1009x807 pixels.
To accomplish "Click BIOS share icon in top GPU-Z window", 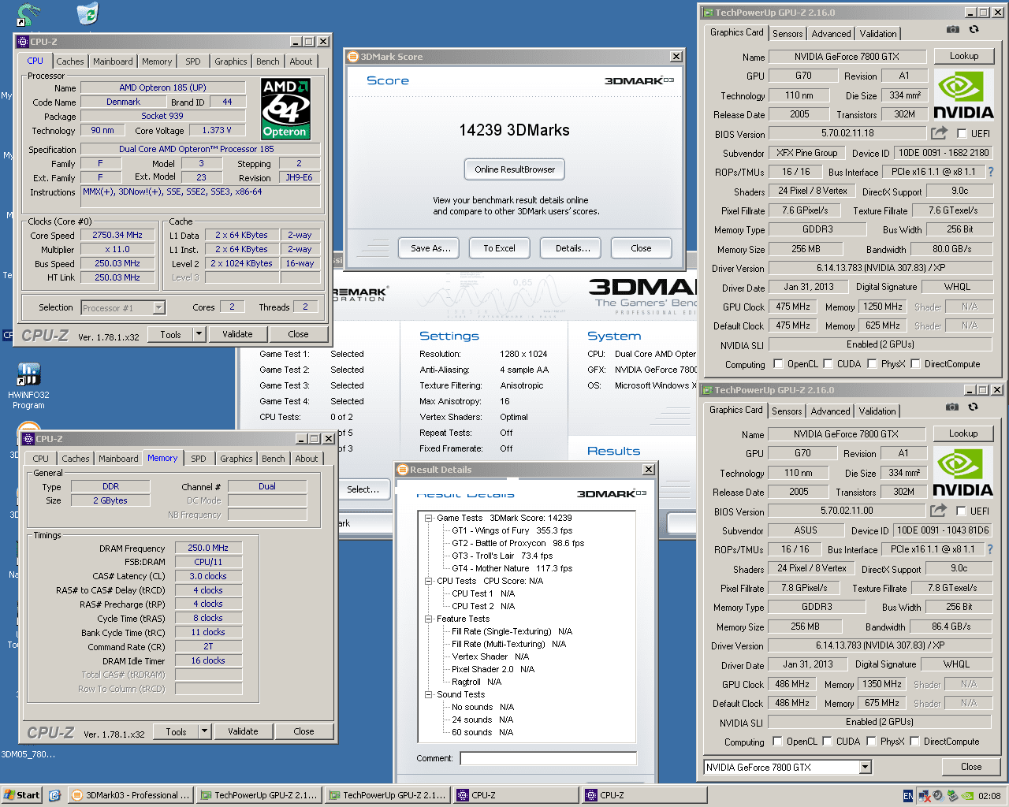I will click(939, 133).
